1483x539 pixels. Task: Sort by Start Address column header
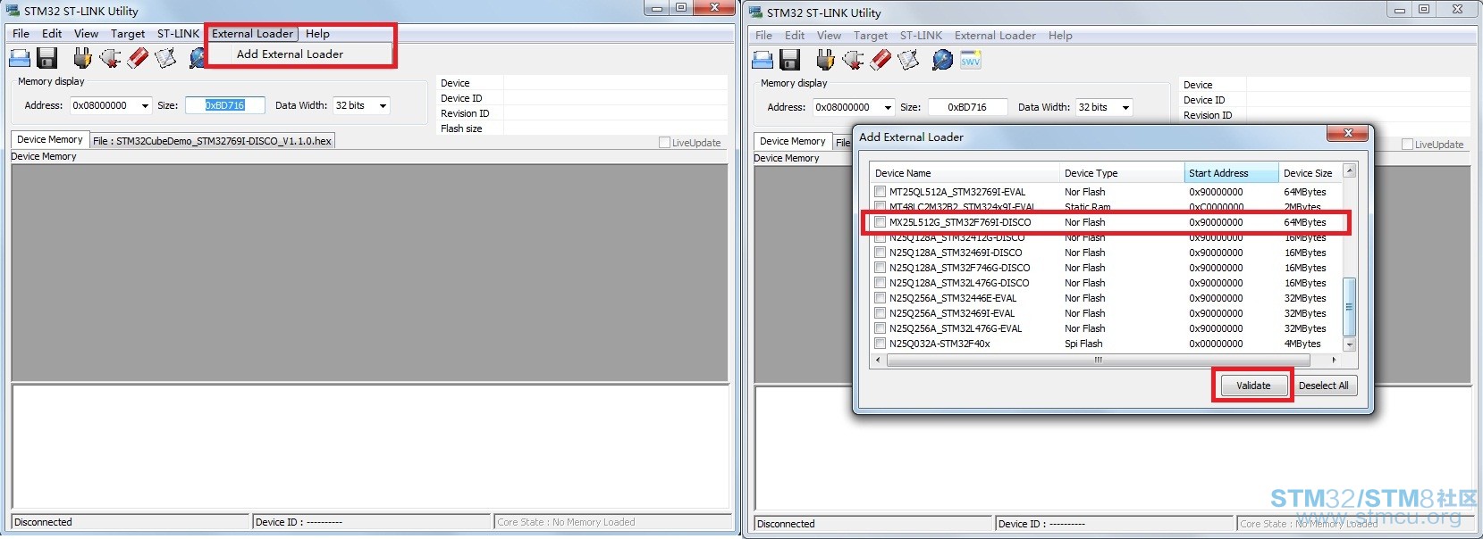pyautogui.click(x=1231, y=173)
